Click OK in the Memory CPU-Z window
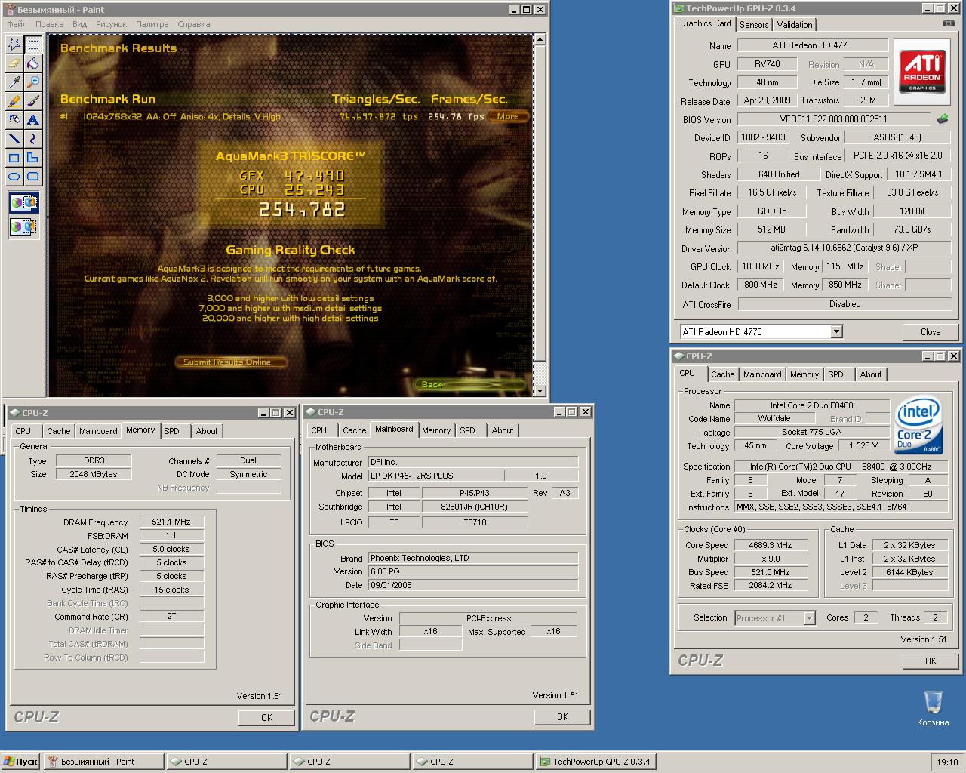Viewport: 966px width, 773px height. pyautogui.click(x=266, y=717)
